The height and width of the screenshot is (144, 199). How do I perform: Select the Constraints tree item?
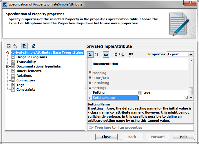26,90
